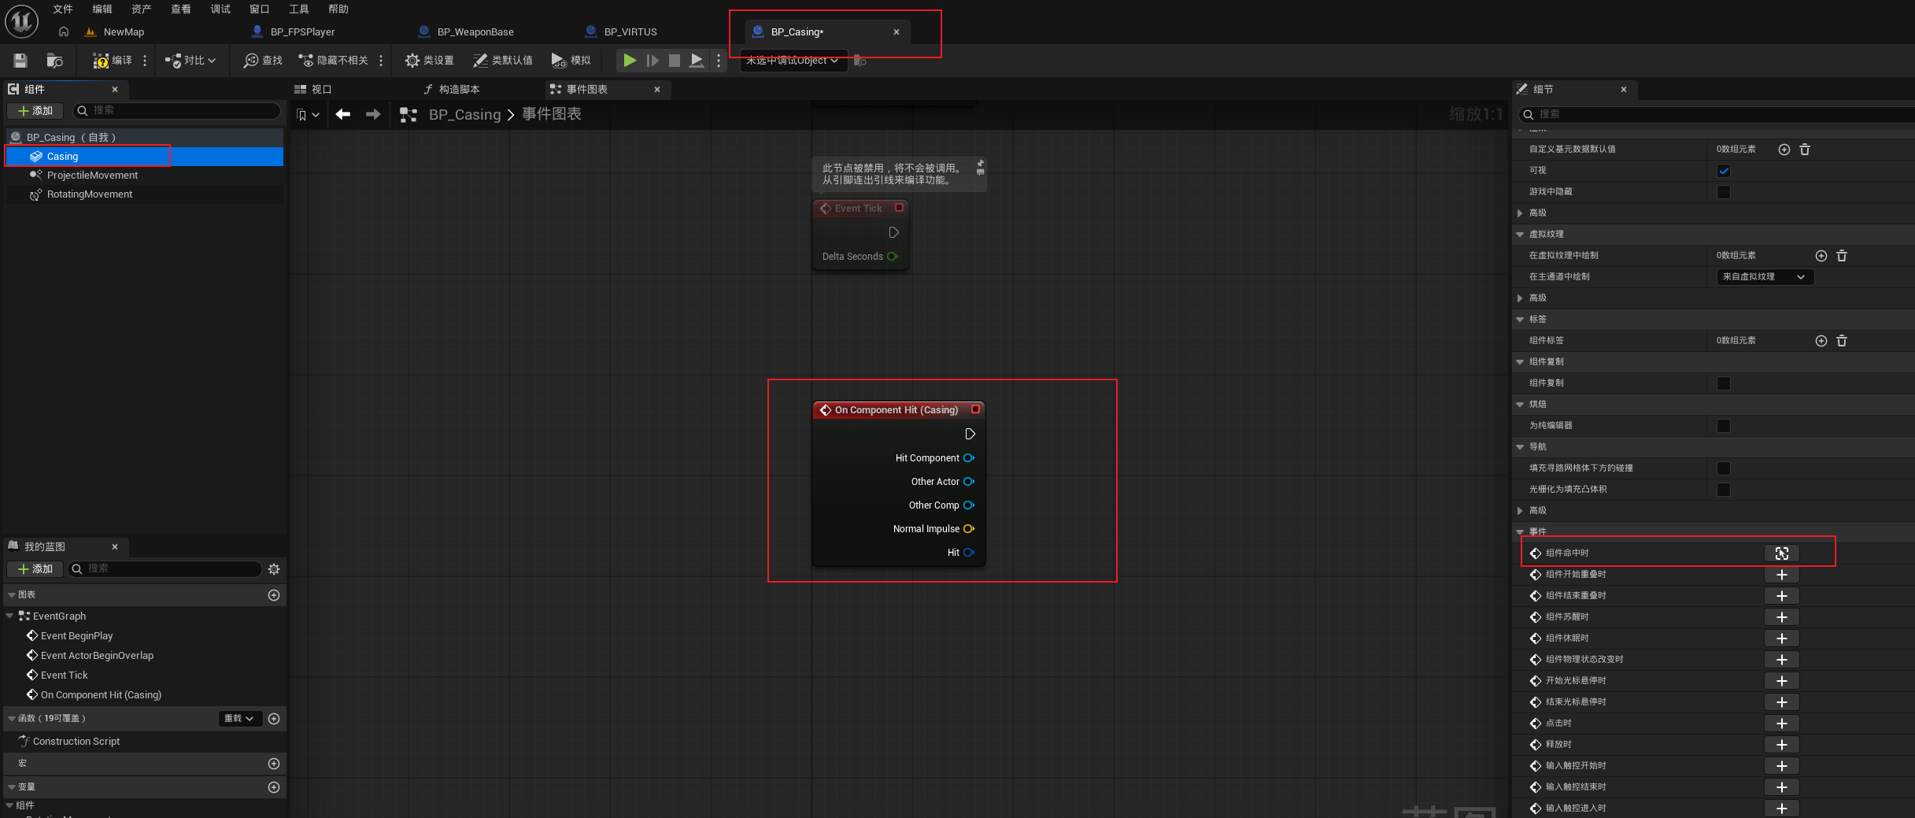This screenshot has height=818, width=1915.
Task: Add new function with plus icon
Action: click(x=274, y=719)
